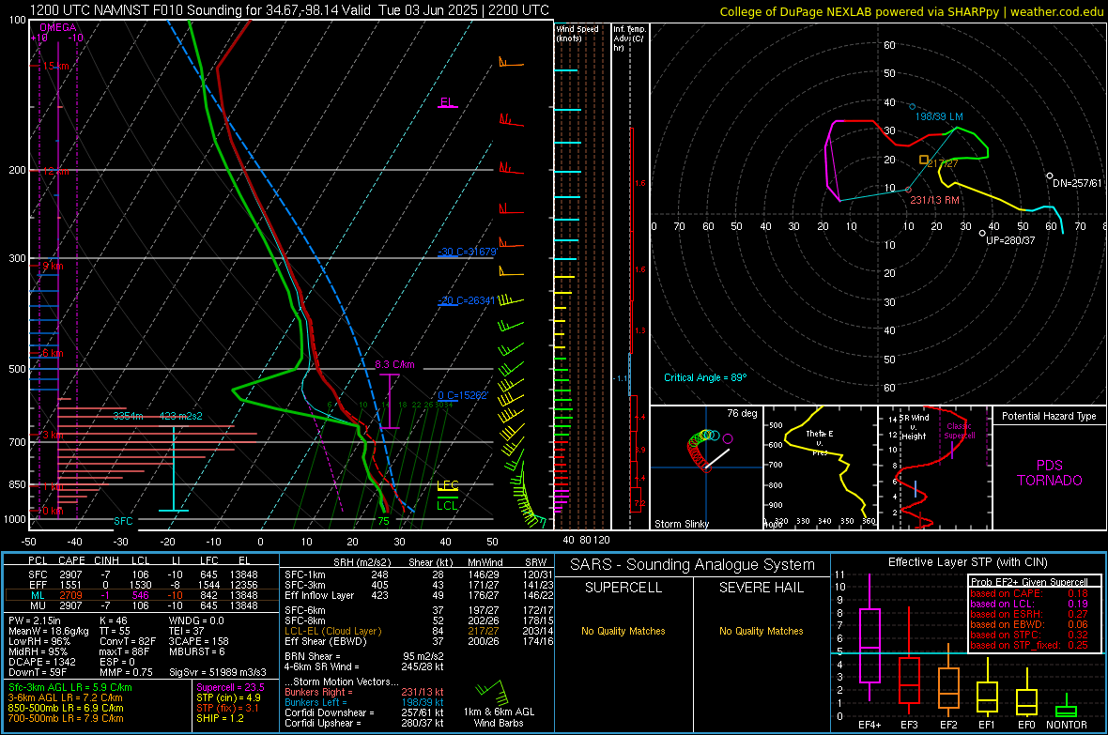The width and height of the screenshot is (1108, 735).
Task: Click the Bunkers Right = 231/13 kt line
Action: tap(364, 692)
